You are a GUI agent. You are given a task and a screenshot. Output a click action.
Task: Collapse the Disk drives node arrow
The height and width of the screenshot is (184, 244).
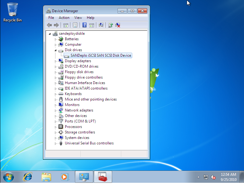(55, 50)
